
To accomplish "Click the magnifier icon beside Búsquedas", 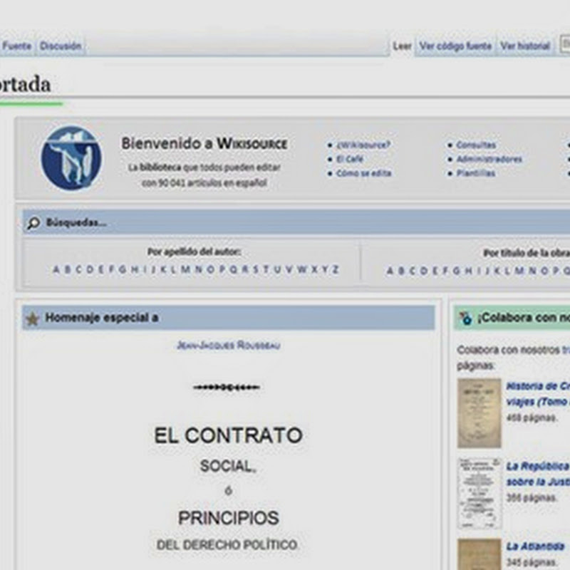I will (33, 222).
